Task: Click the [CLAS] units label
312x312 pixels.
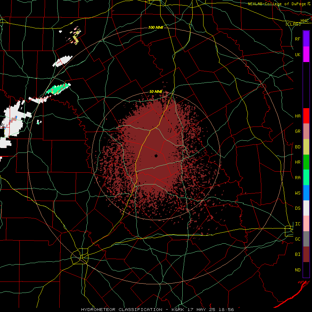Action: [x=293, y=24]
